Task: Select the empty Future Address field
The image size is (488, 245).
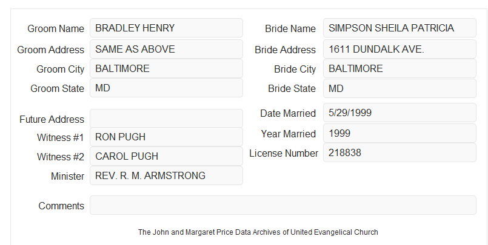Action: (x=166, y=119)
